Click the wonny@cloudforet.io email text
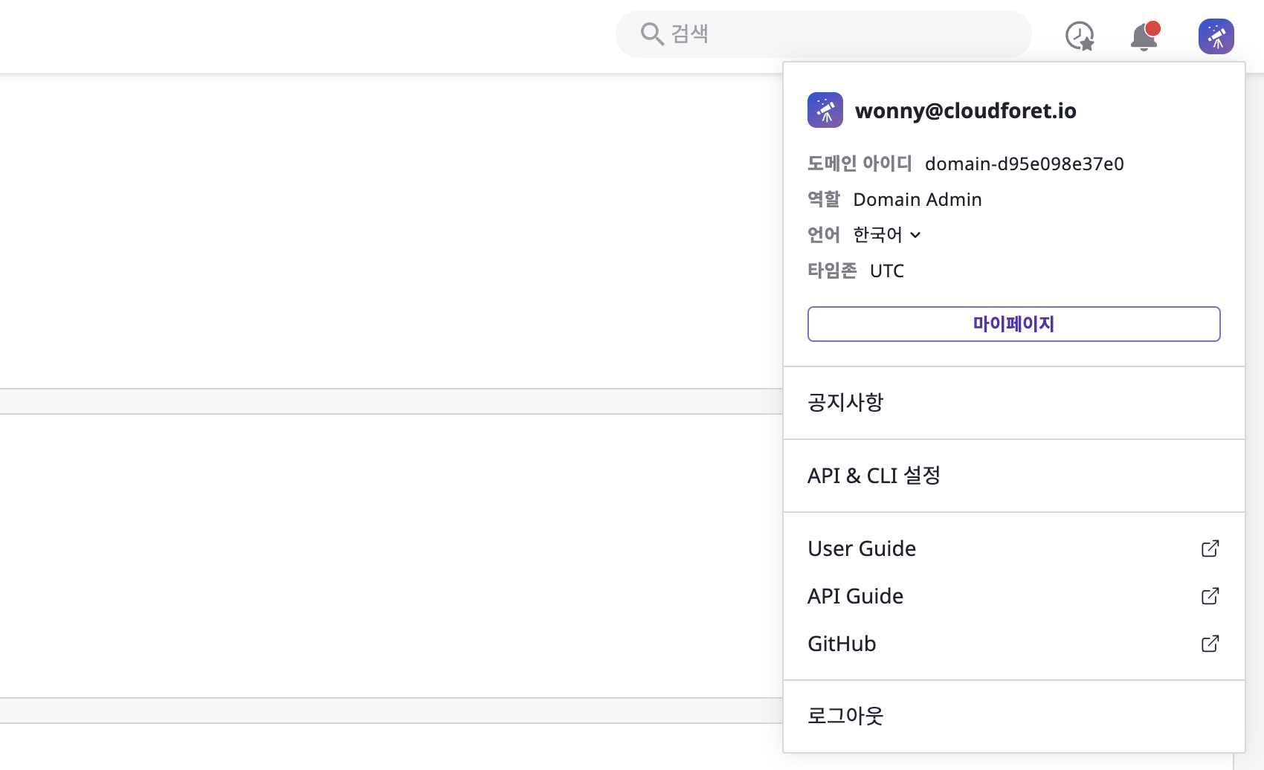This screenshot has height=770, width=1264. pyautogui.click(x=965, y=111)
